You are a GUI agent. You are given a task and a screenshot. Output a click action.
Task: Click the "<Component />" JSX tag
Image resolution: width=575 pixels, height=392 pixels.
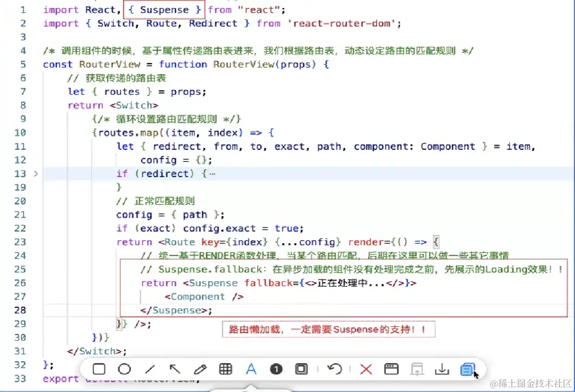[x=204, y=297]
